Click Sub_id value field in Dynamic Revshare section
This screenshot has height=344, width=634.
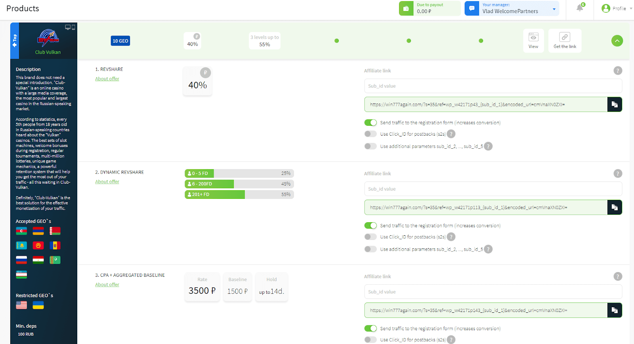click(x=493, y=189)
